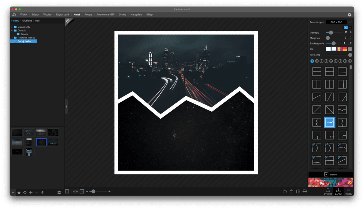
Task: Choose the 5-photo layout count
Action: (326, 61)
